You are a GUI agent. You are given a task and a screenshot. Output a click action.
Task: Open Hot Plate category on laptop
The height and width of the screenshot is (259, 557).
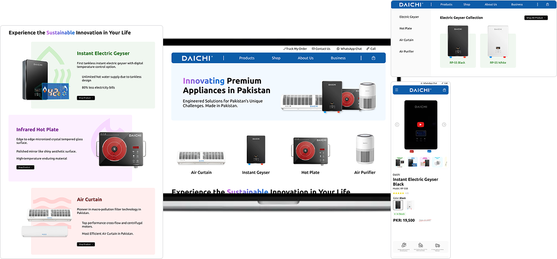[311, 156]
